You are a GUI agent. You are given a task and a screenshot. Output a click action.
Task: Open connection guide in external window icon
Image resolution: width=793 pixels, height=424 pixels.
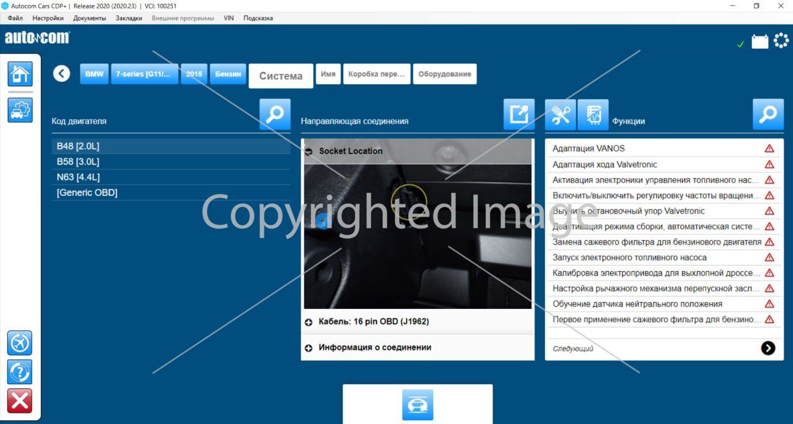point(519,115)
